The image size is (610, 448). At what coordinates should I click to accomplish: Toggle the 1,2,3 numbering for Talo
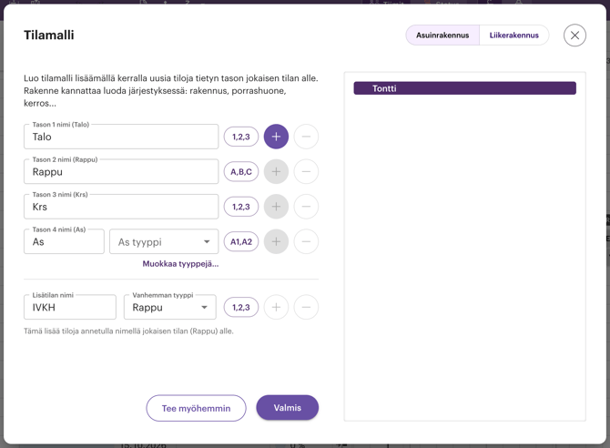[241, 137]
